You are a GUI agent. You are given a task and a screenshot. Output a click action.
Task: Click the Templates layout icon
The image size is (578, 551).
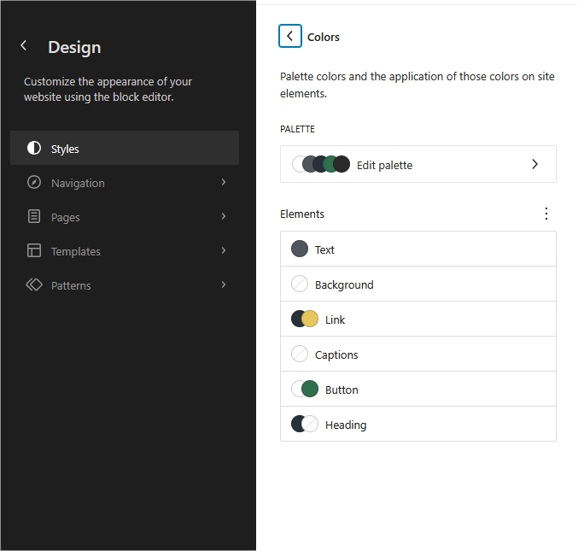(x=34, y=251)
